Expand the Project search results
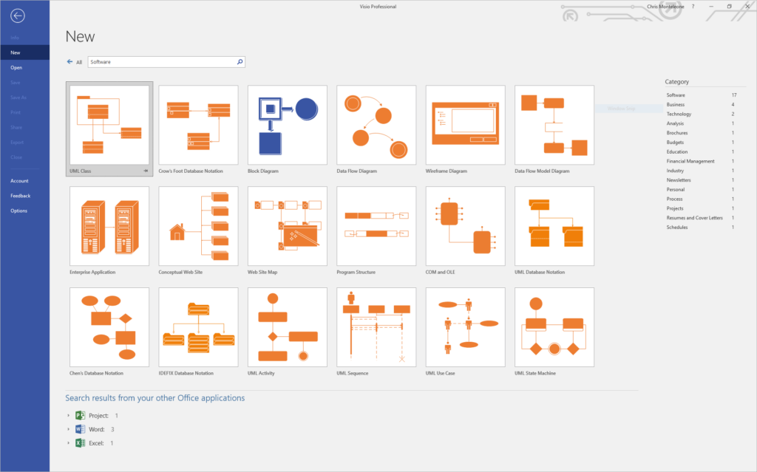The width and height of the screenshot is (757, 472). [69, 415]
